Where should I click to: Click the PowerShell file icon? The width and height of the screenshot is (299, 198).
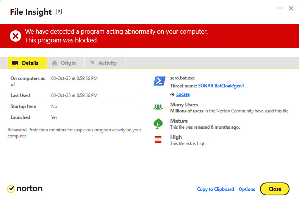(x=159, y=81)
